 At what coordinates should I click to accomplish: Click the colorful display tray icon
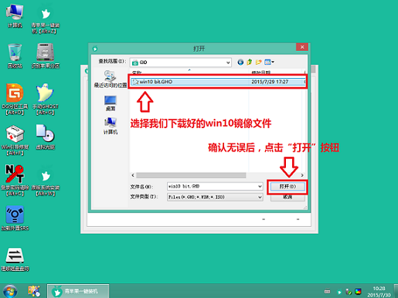(x=358, y=292)
